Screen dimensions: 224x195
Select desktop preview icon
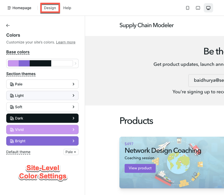click(x=208, y=8)
